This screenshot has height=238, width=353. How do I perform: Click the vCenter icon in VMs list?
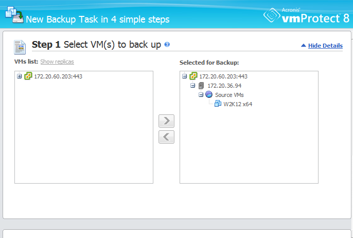point(28,76)
